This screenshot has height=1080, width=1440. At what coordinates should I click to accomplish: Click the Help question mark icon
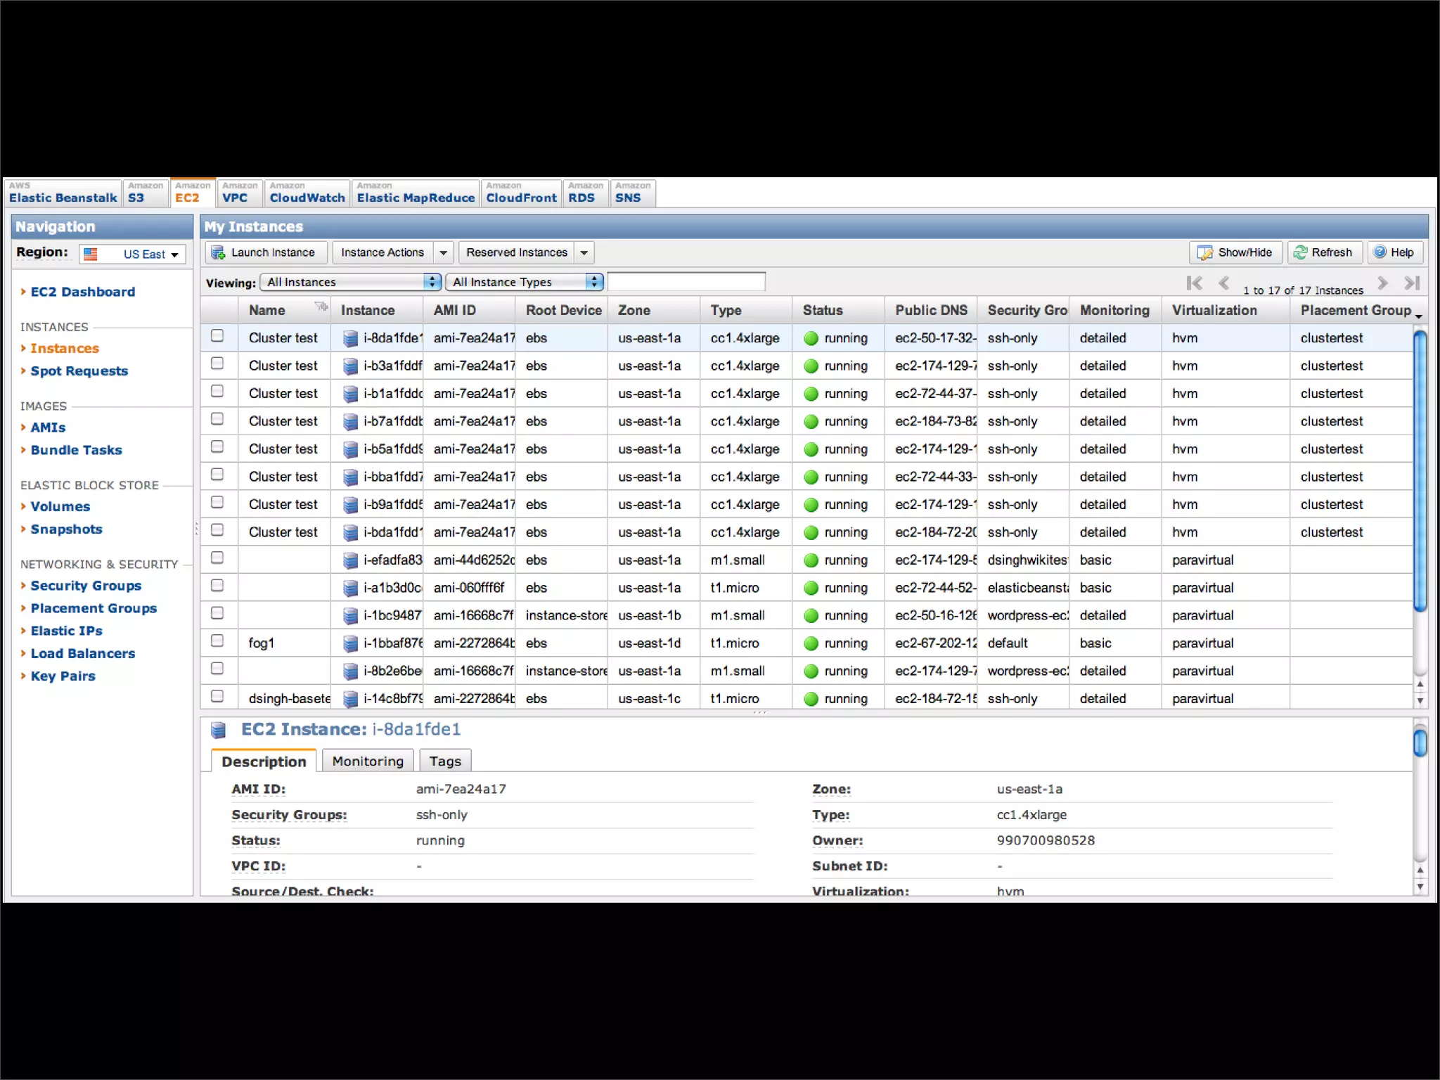[x=1380, y=252]
